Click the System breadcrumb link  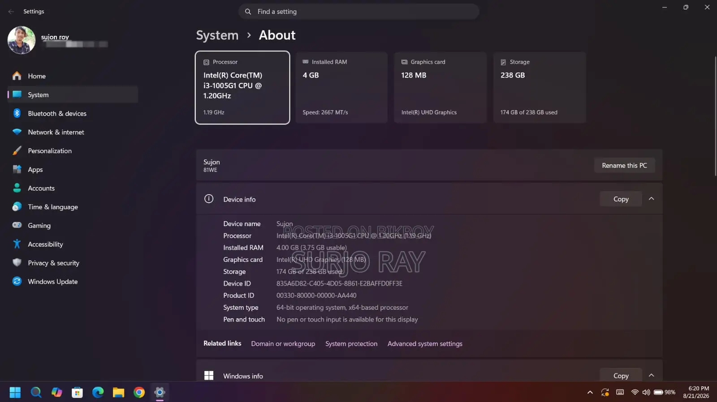(x=217, y=35)
